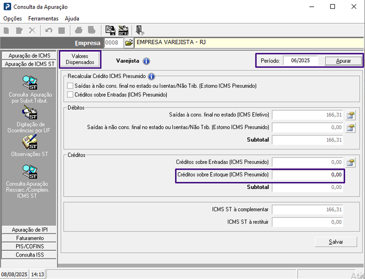
Task: Open the Ferramentas menu
Action: pyautogui.click(x=43, y=19)
